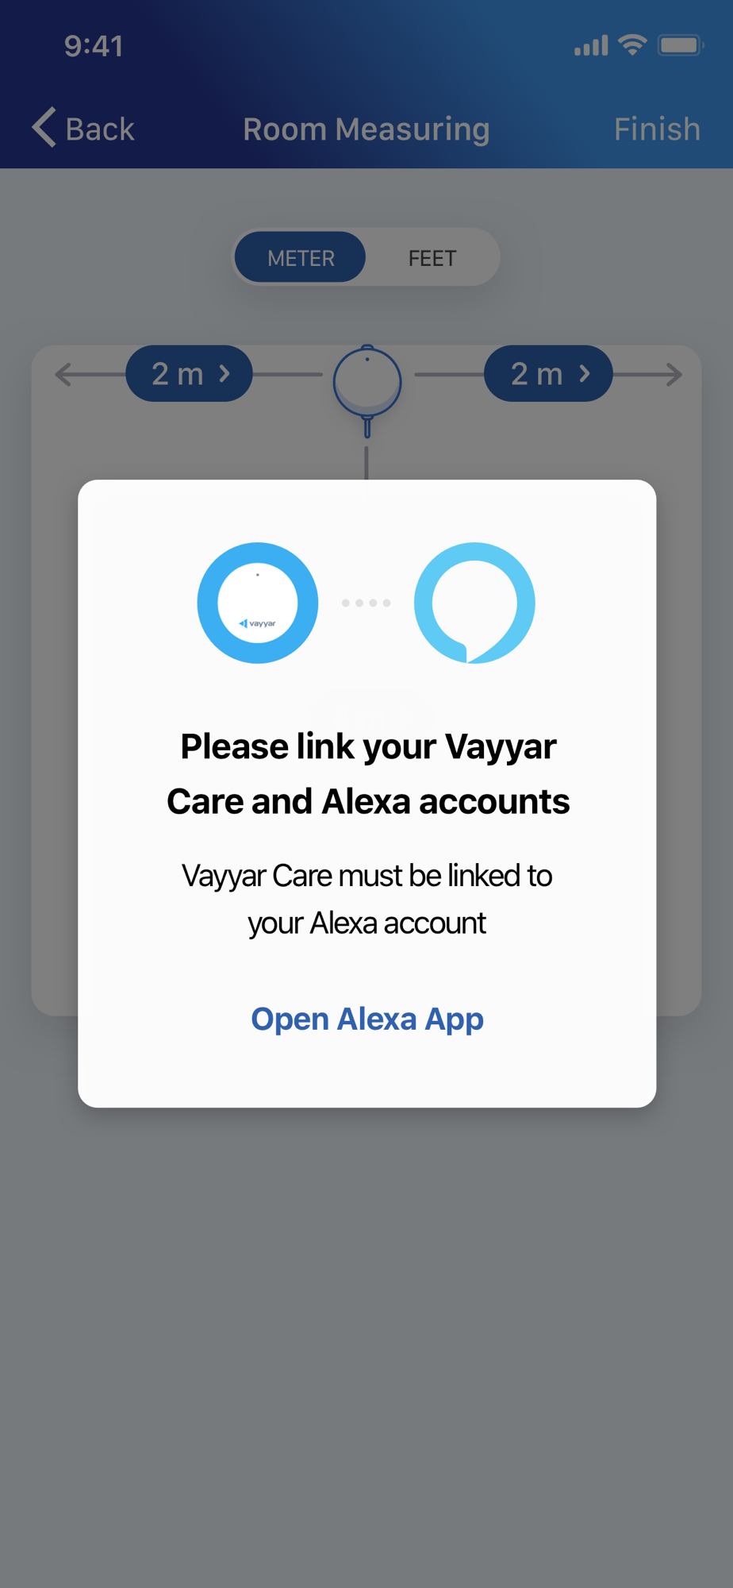
Task: Open the right 2 m distance selector
Action: click(548, 373)
